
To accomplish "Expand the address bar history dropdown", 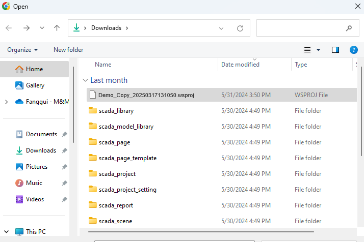I will 221,28.
